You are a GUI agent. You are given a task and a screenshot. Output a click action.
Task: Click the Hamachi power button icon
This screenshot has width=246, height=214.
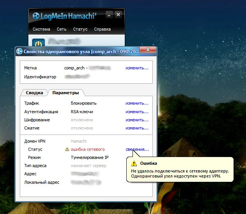pyautogui.click(x=38, y=43)
